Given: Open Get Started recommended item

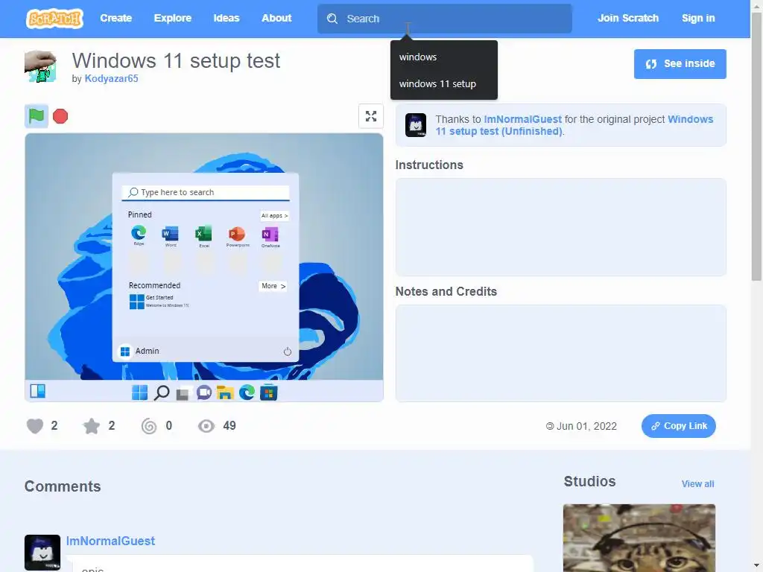Looking at the screenshot, I should pyautogui.click(x=159, y=302).
